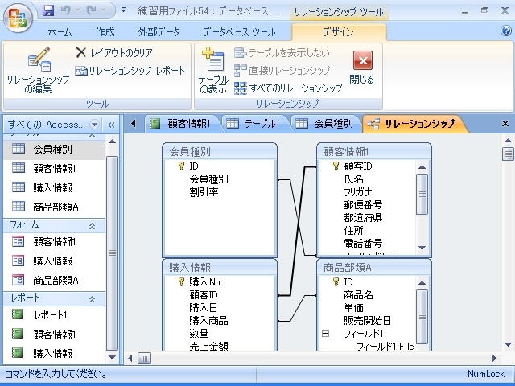Click テーブルの表示 icon

click(x=213, y=72)
